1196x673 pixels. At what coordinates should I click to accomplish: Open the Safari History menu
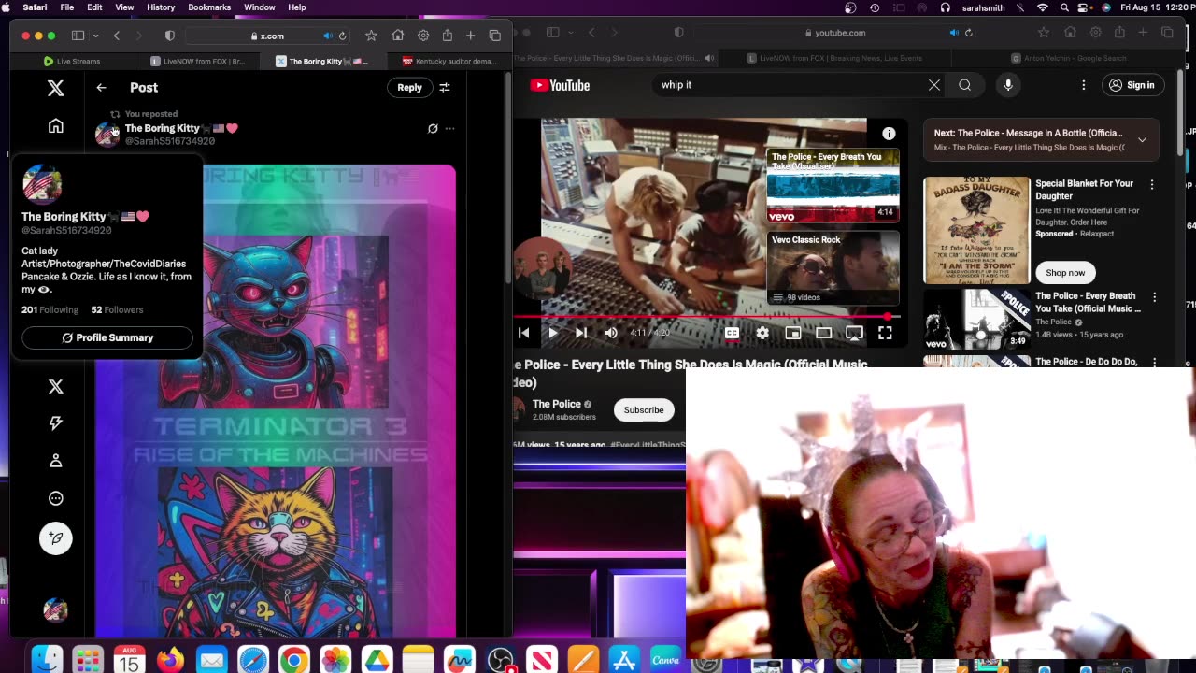(161, 7)
